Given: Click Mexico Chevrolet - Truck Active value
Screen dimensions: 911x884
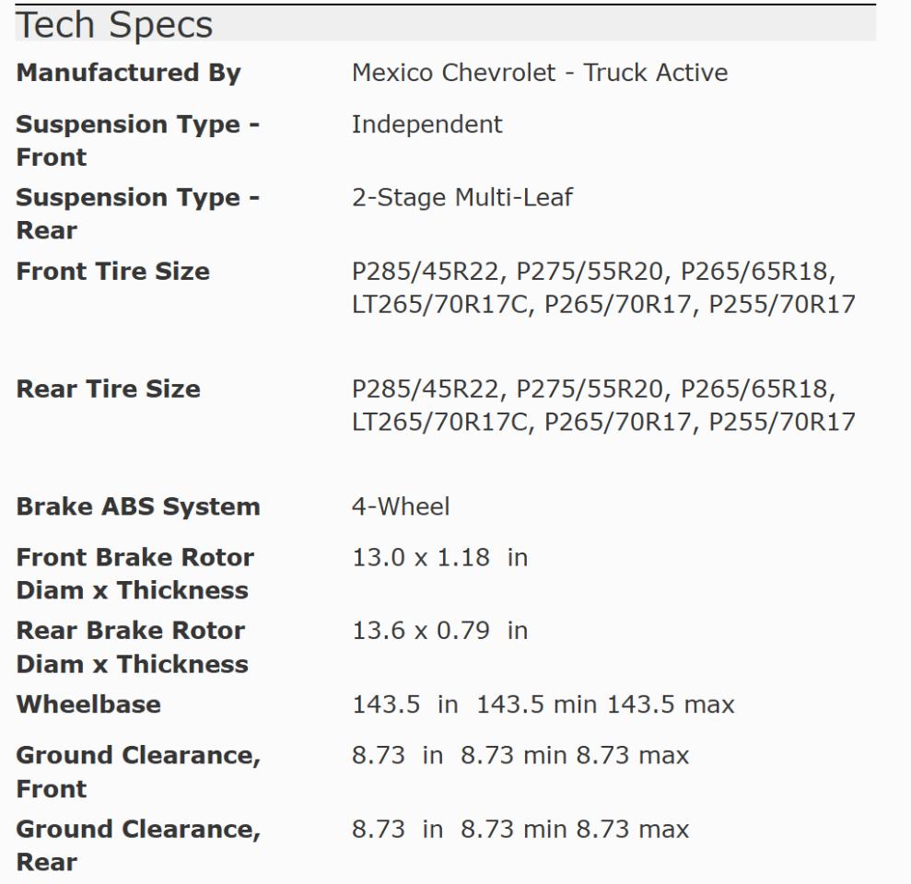Looking at the screenshot, I should pyautogui.click(x=540, y=73).
